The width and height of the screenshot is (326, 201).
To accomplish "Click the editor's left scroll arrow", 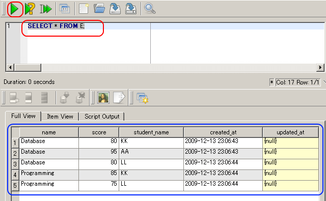I will [x=10, y=68].
